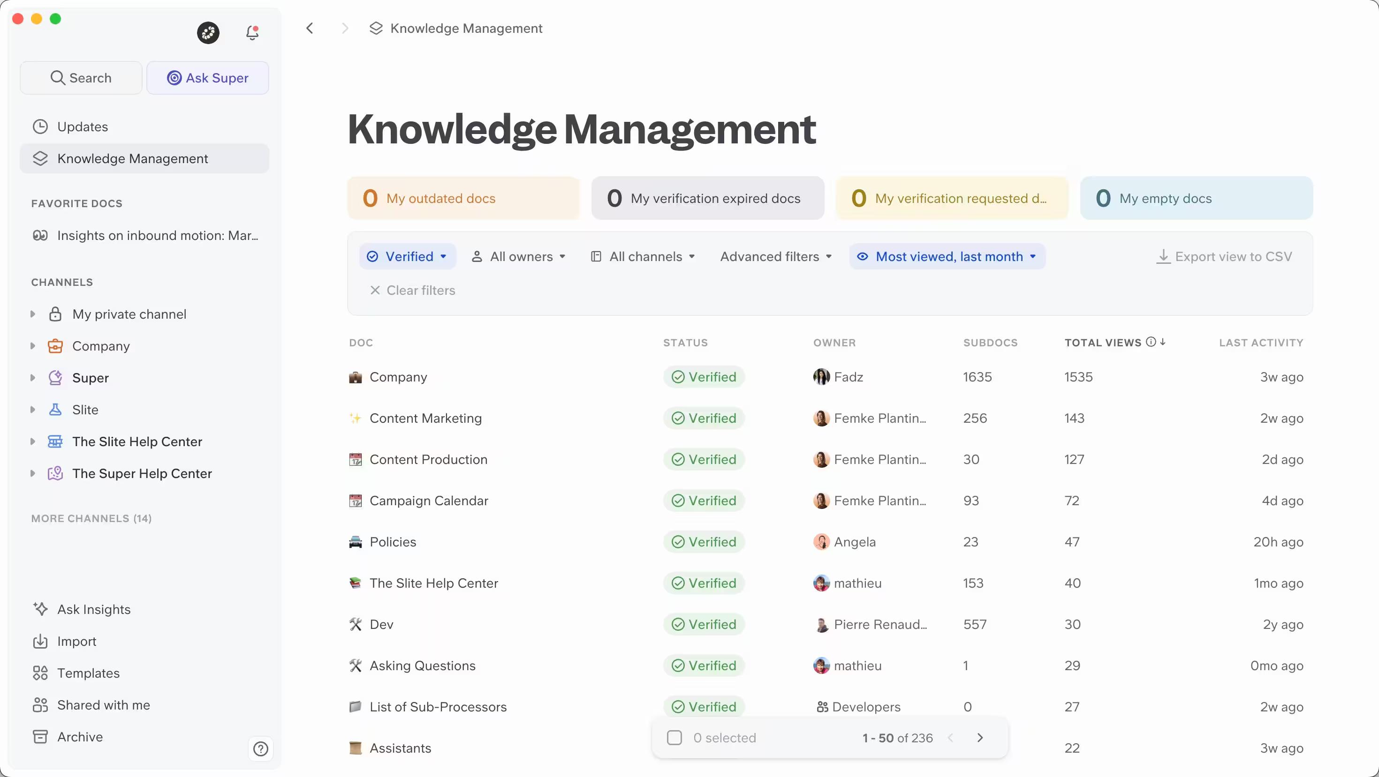The width and height of the screenshot is (1379, 777).
Task: Click the Search button
Action: (81, 78)
